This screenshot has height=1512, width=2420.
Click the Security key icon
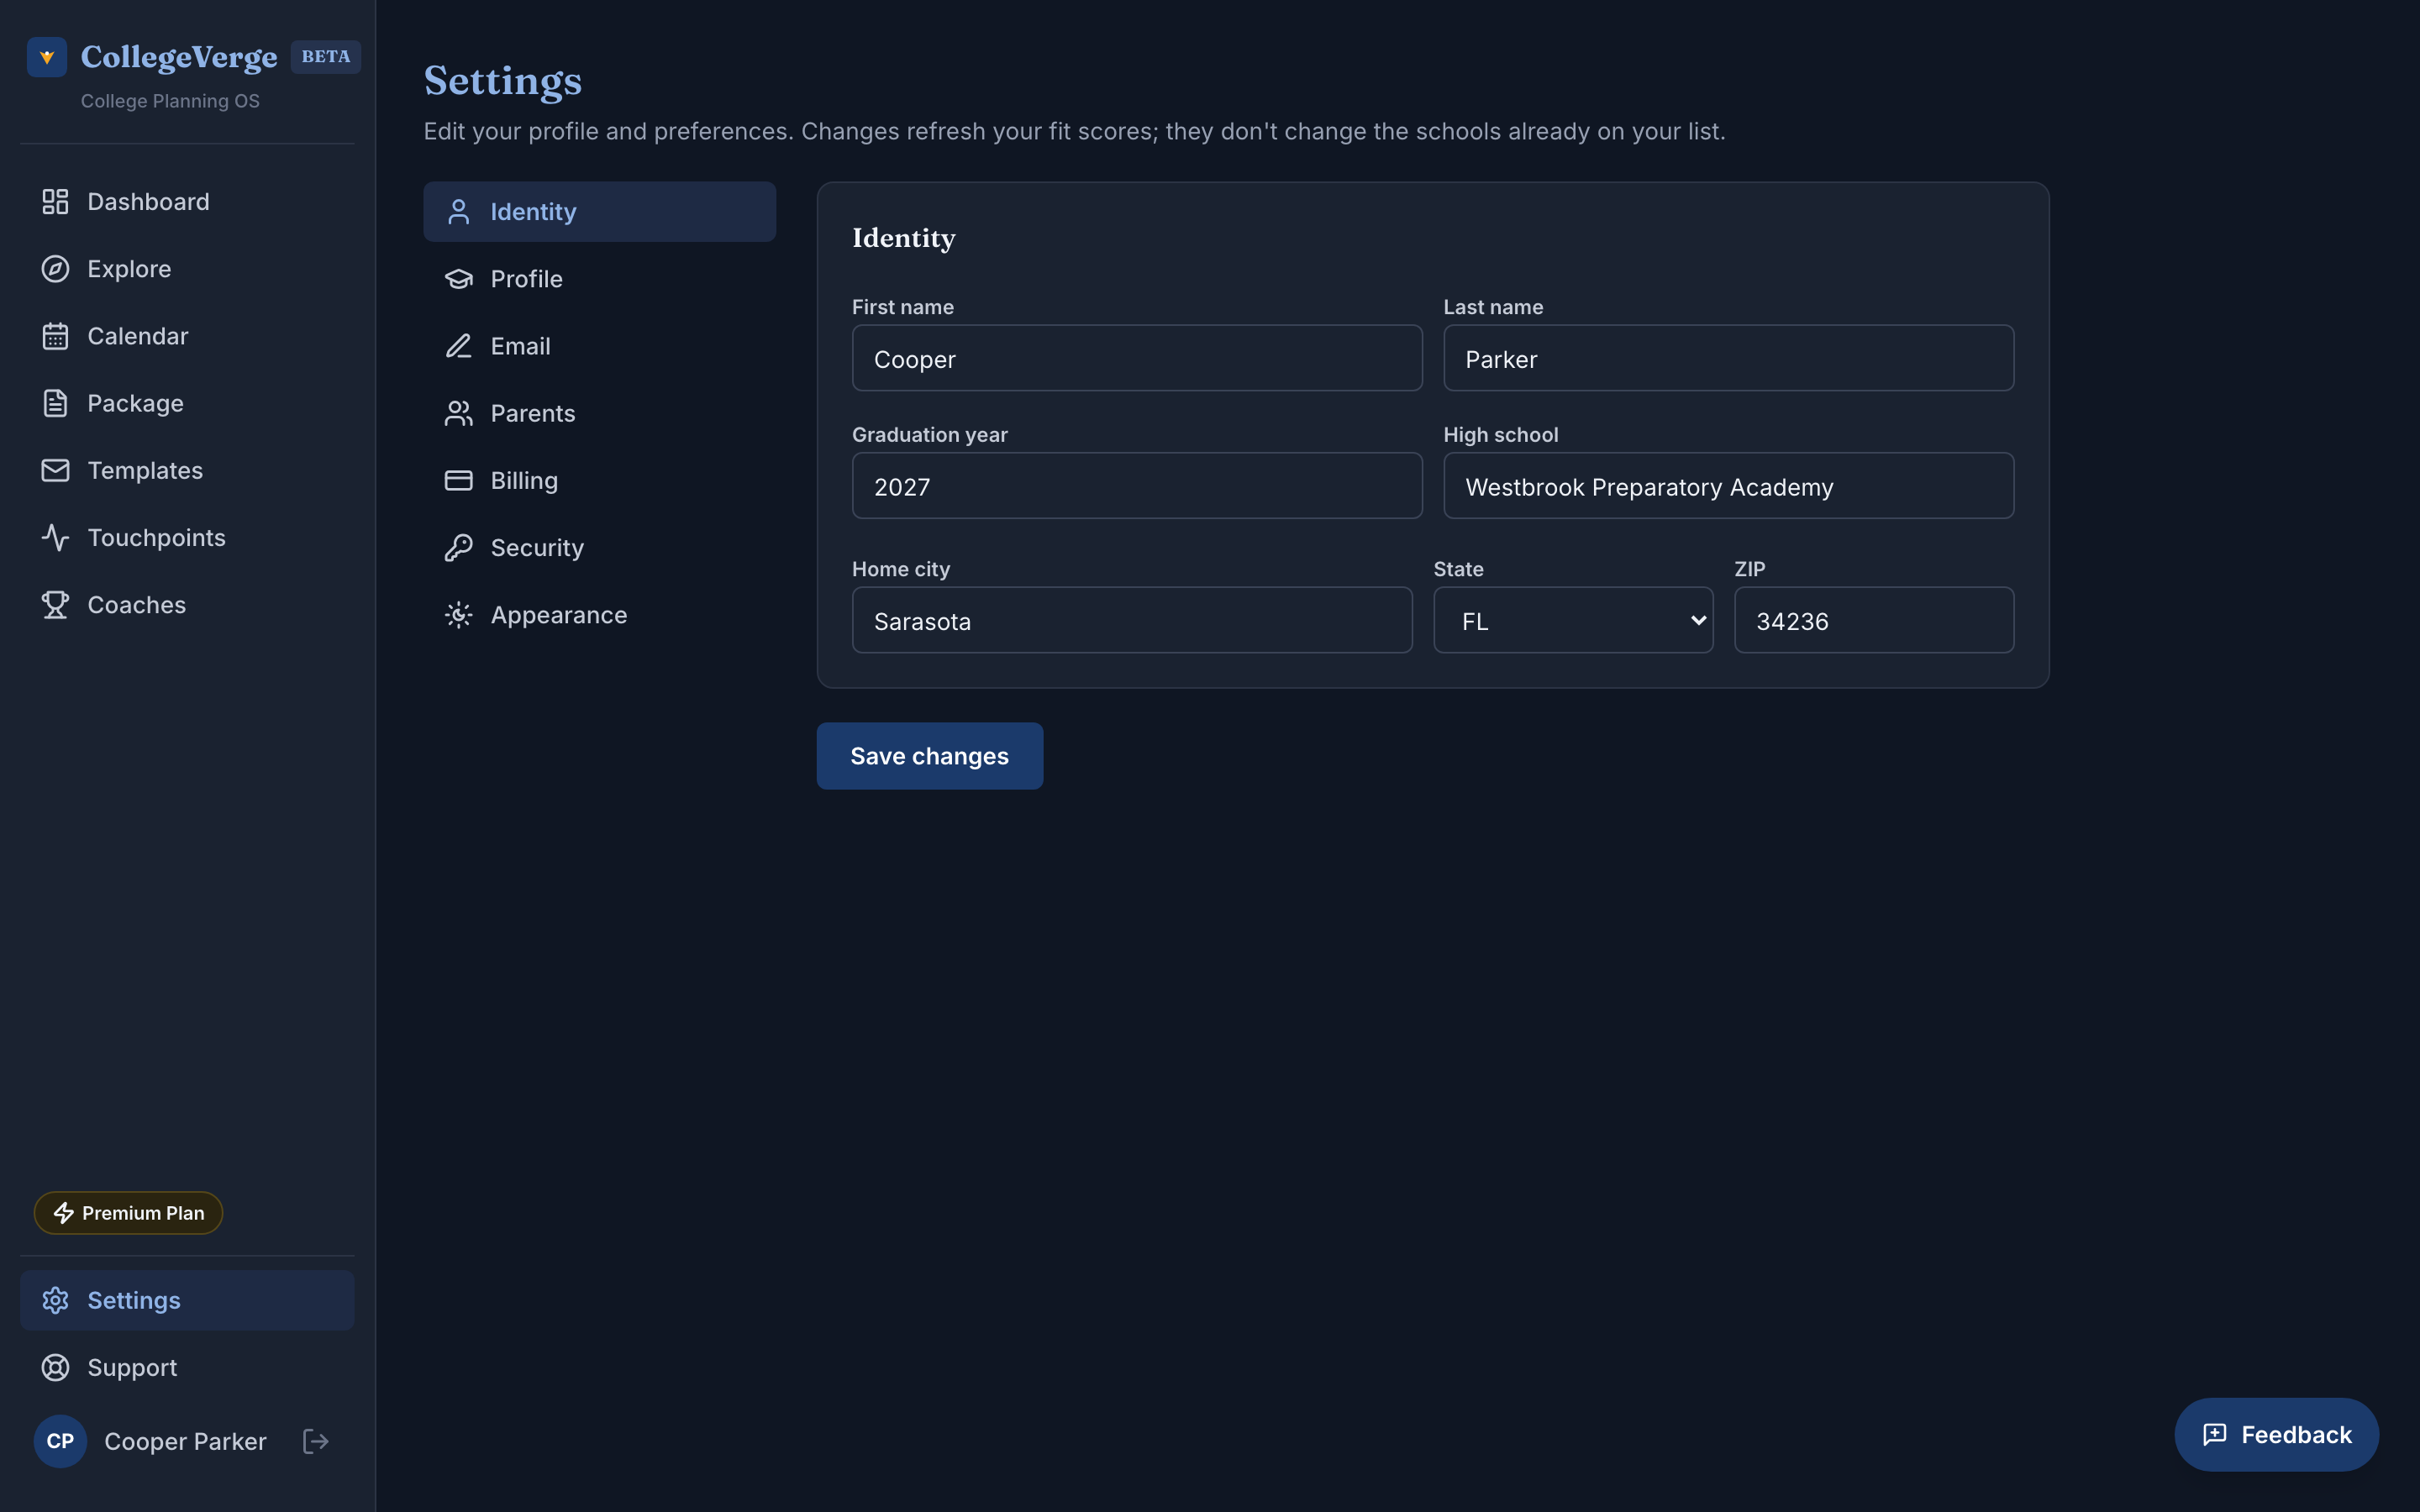coord(458,548)
